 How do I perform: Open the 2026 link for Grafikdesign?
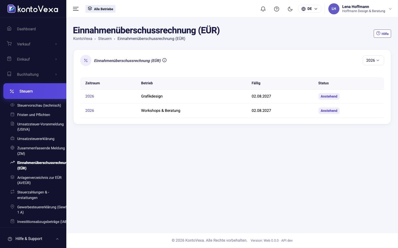coord(90,96)
